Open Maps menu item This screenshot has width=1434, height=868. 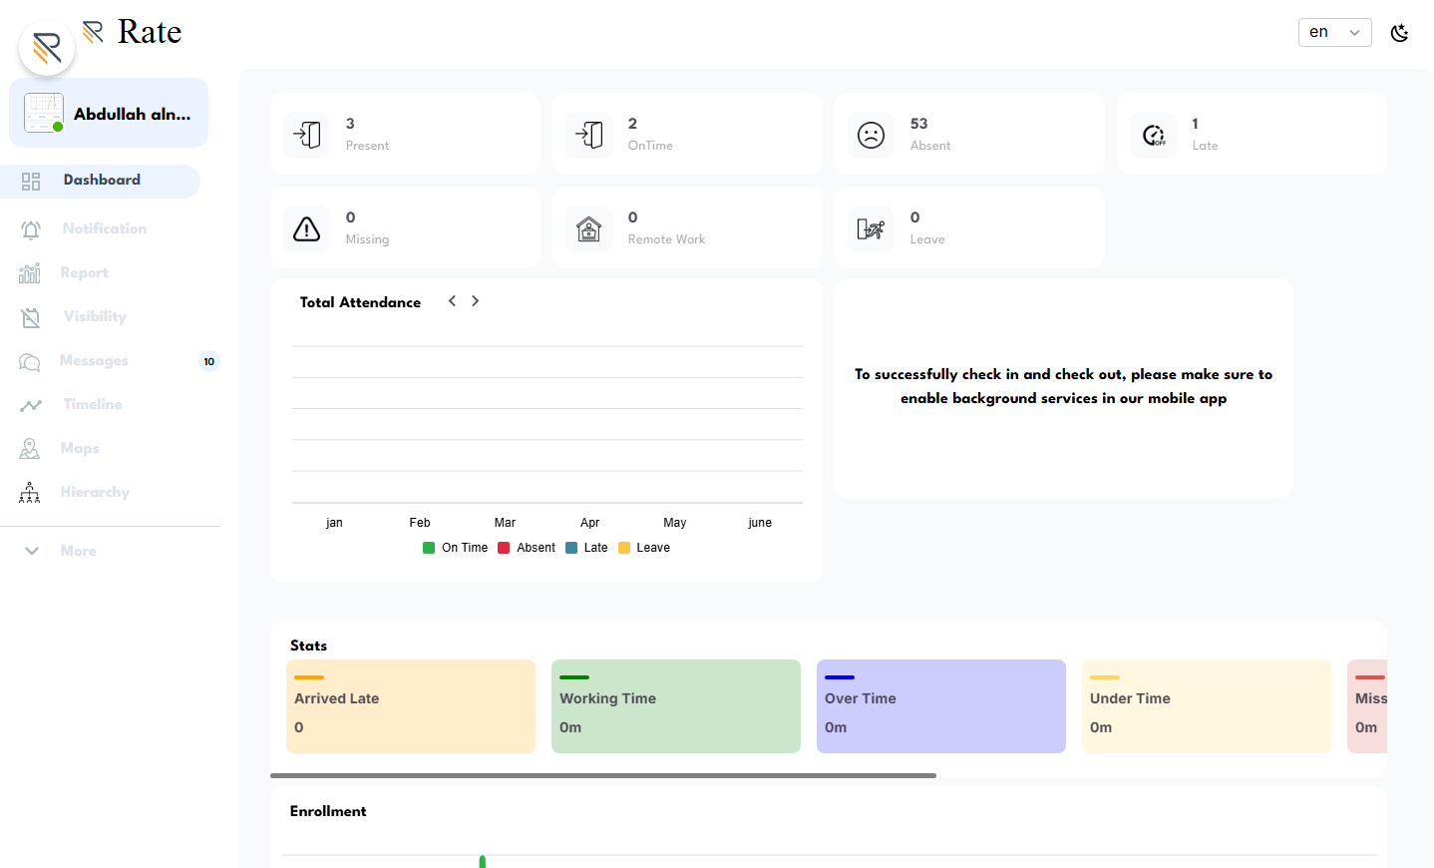[80, 448]
